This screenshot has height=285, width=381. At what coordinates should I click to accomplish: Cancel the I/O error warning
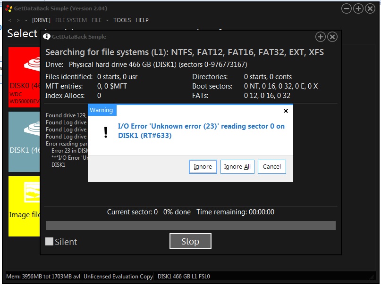click(271, 167)
